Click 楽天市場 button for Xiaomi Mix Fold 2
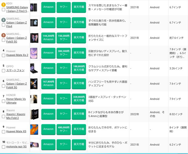 point(79,114)
